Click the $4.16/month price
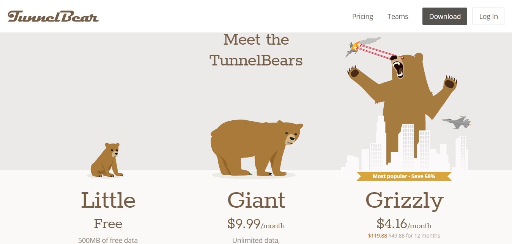The width and height of the screenshot is (512, 244). coord(404,224)
